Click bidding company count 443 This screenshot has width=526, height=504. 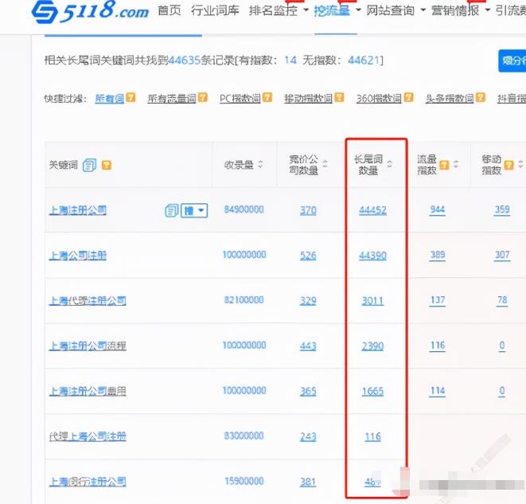tap(308, 346)
